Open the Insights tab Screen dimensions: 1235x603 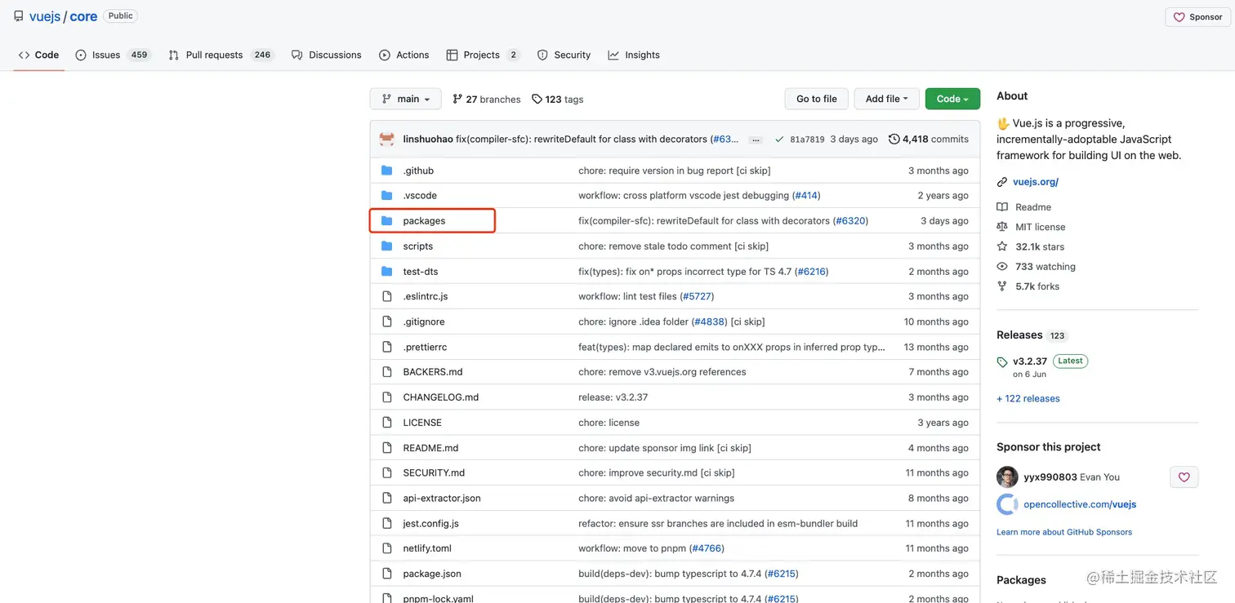tap(634, 55)
